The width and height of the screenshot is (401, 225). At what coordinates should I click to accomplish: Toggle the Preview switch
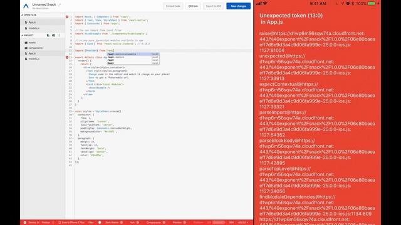[184, 222]
